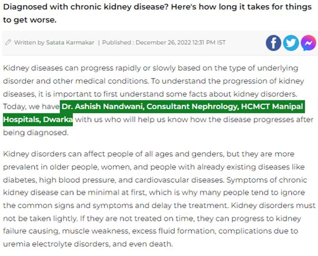
Task: Click the phrase uremia electrolyte disorders
Action: [53, 245]
